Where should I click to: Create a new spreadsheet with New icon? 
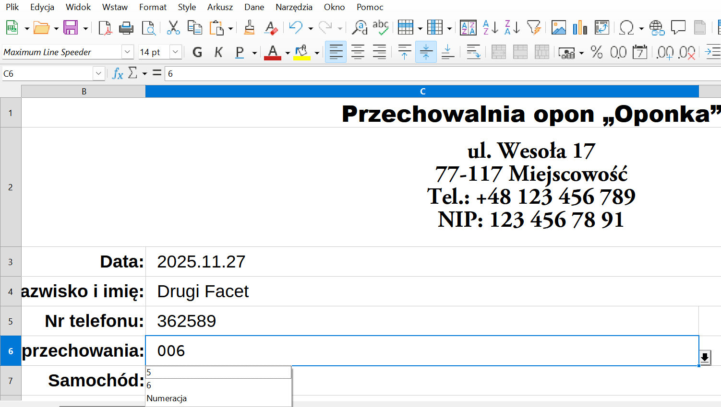(12, 28)
